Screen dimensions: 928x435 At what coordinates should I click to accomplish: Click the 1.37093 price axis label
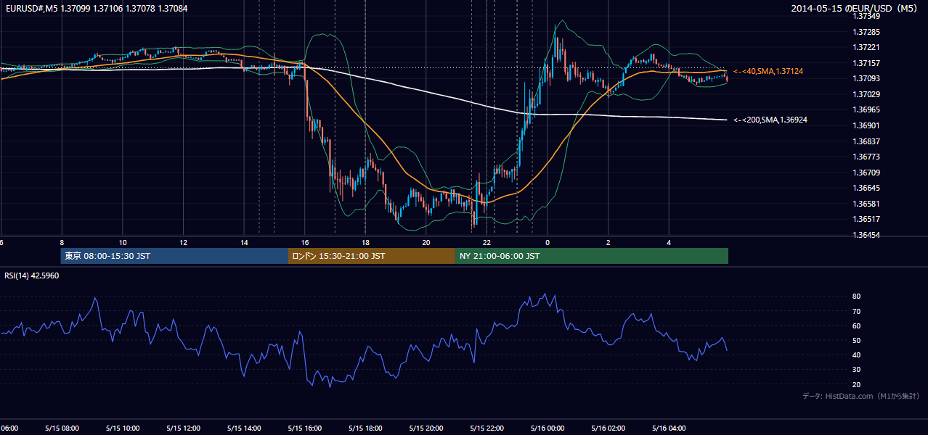pyautogui.click(x=866, y=78)
